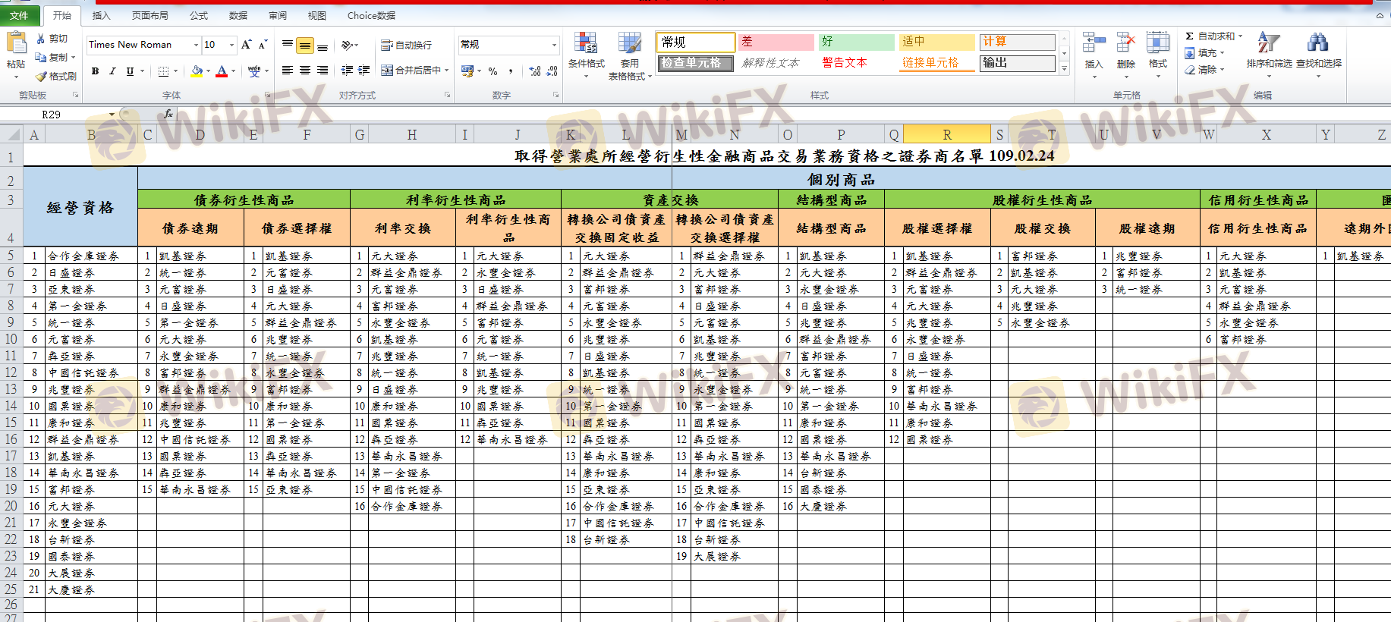This screenshot has height=622, width=1391.
Task: Click the AutoSum (自动求和) button
Action: (x=1213, y=36)
